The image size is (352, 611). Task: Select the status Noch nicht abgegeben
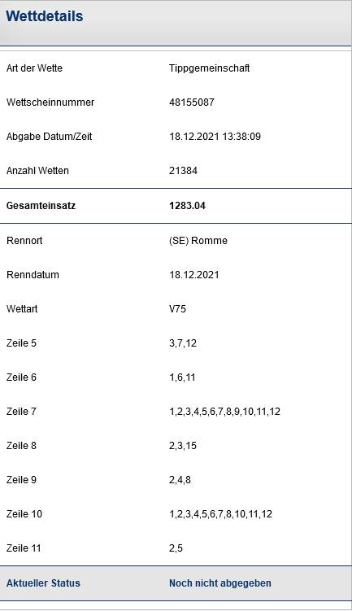(220, 583)
